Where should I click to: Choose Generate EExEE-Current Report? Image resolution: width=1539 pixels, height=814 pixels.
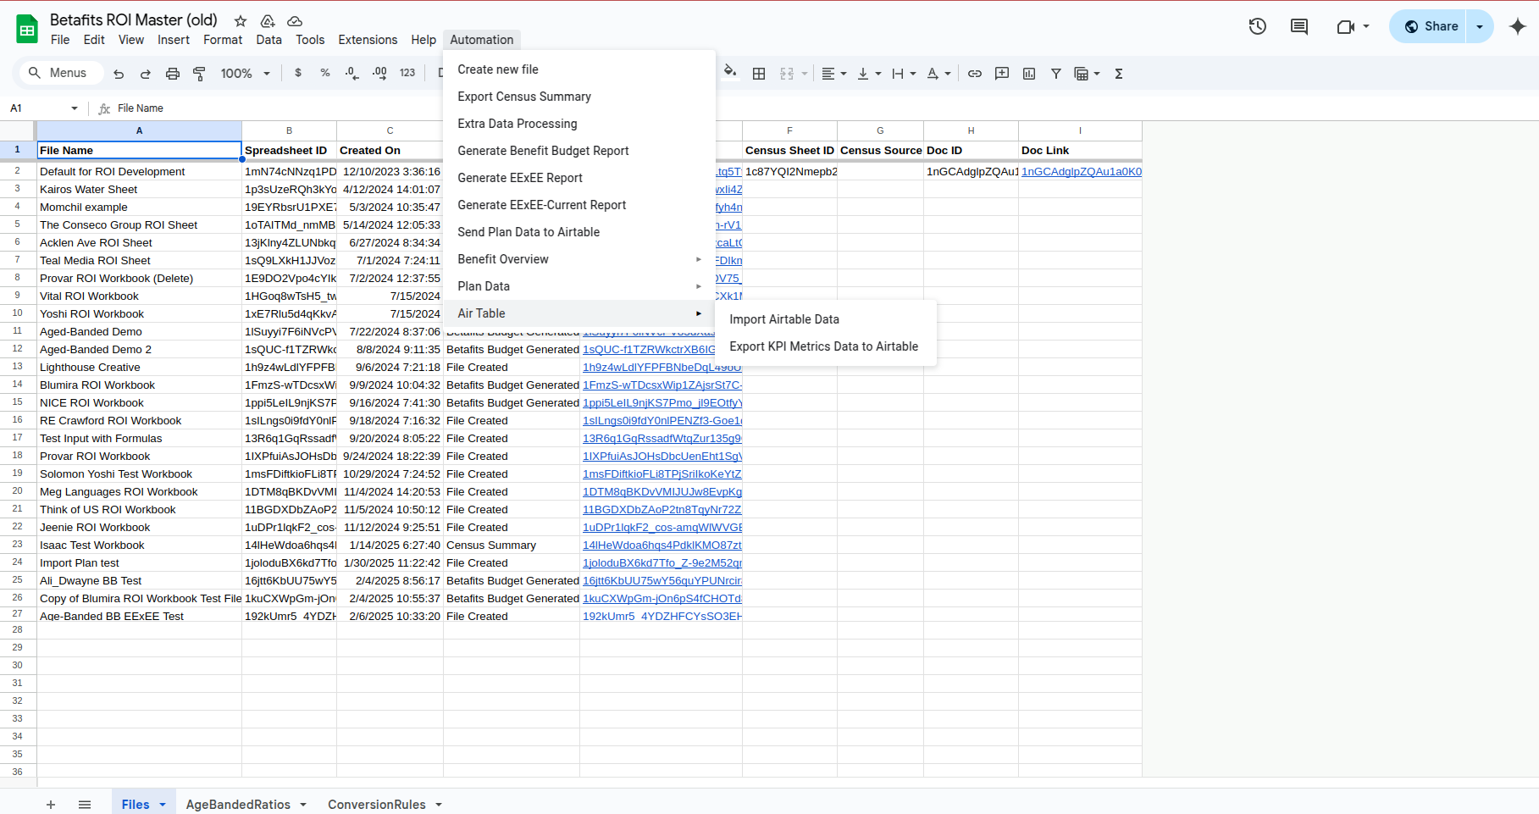[x=579, y=205]
